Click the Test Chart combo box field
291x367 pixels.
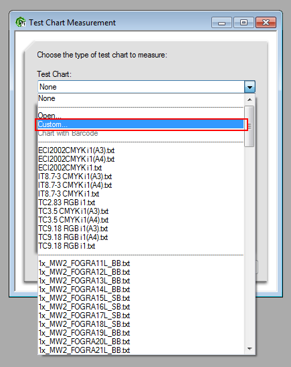point(141,87)
